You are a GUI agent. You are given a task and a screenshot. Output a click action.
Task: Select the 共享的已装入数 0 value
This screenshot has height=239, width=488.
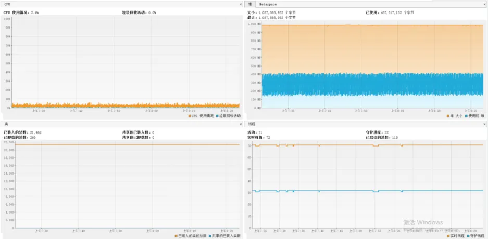click(x=153, y=132)
